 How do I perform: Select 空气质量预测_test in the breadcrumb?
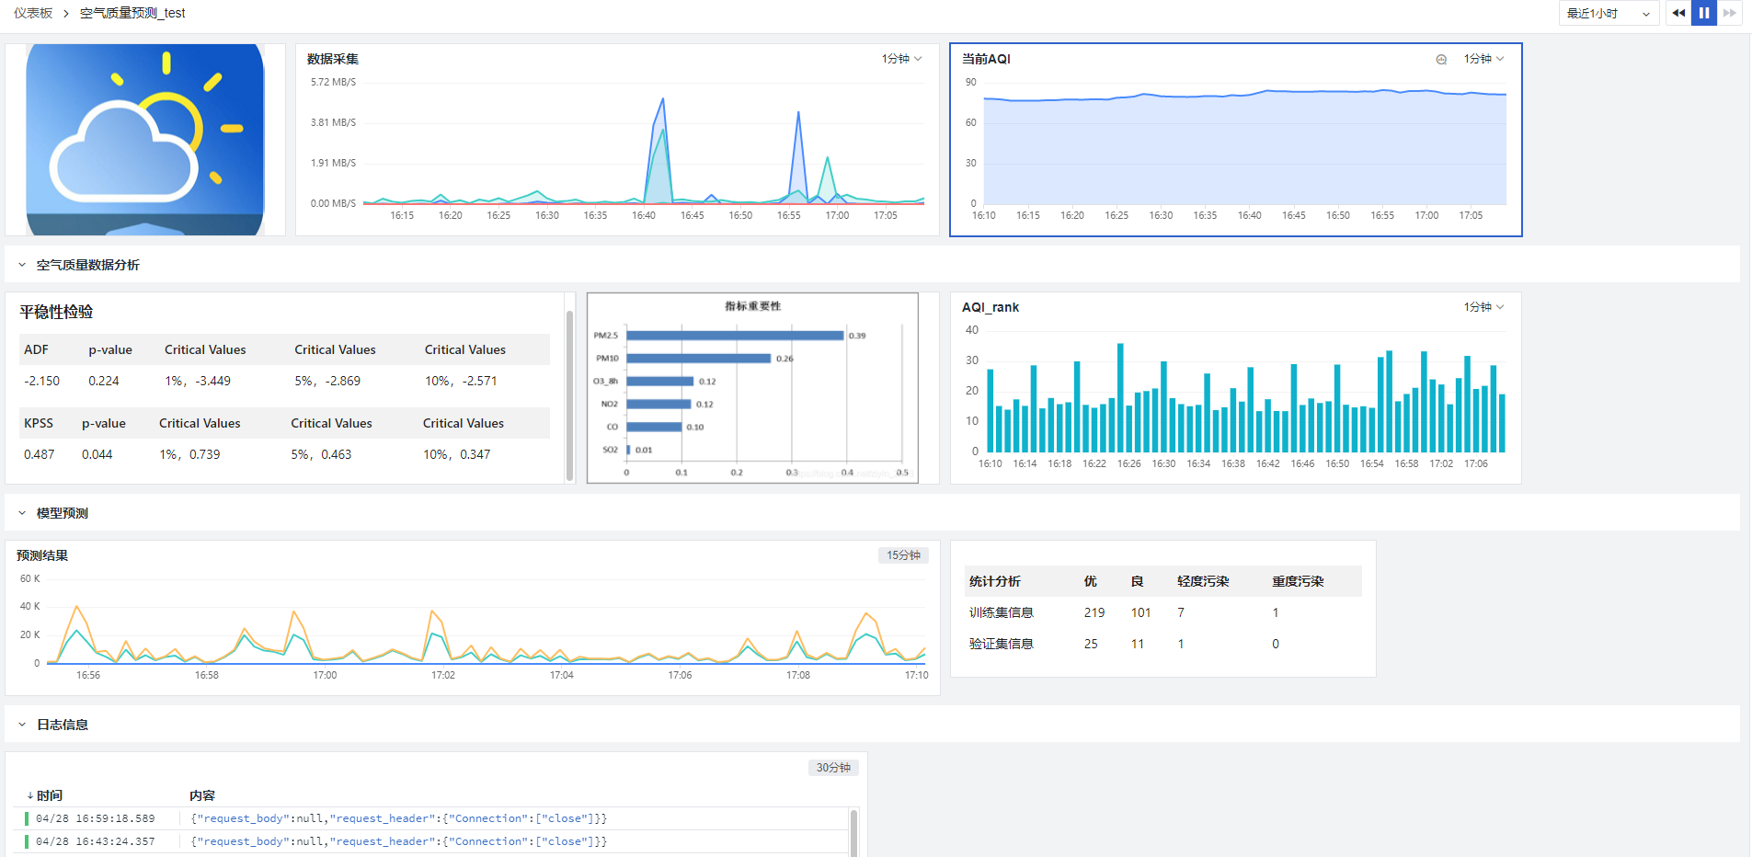[x=132, y=13]
